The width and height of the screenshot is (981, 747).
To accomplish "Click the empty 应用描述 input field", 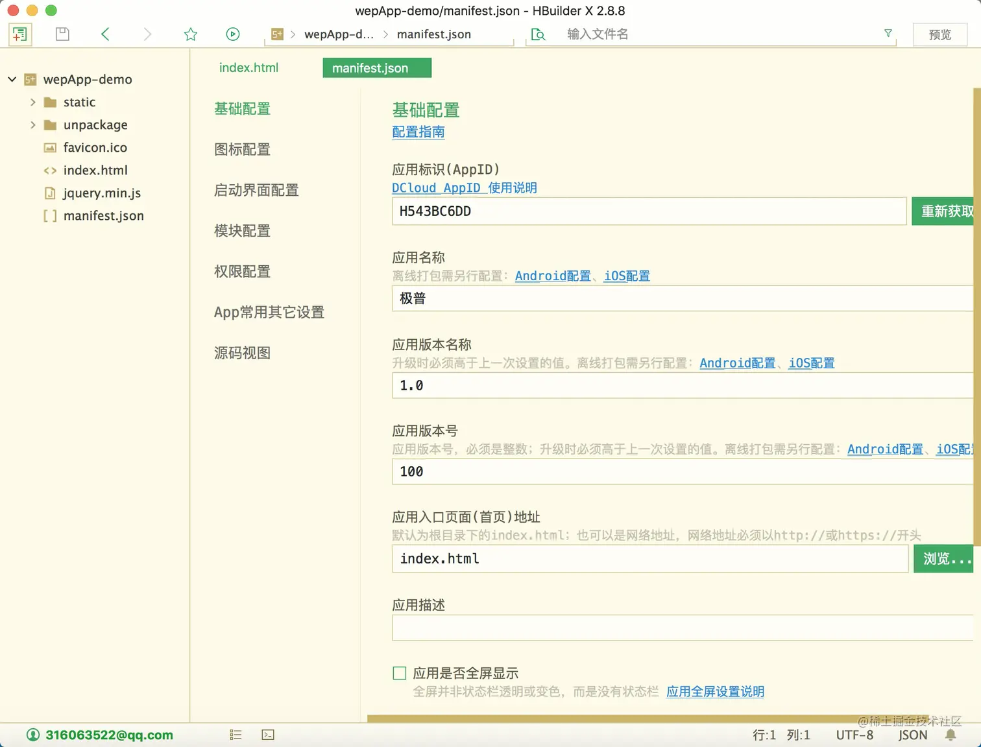I will point(683,628).
